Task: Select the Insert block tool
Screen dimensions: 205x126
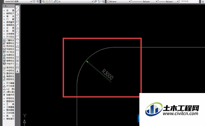Action: [17, 46]
